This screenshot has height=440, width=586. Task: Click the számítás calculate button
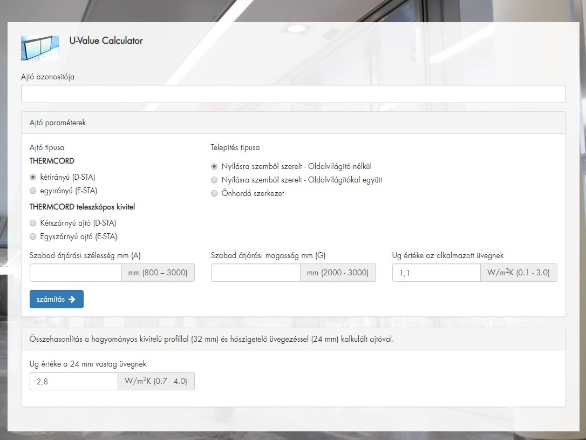tap(57, 299)
